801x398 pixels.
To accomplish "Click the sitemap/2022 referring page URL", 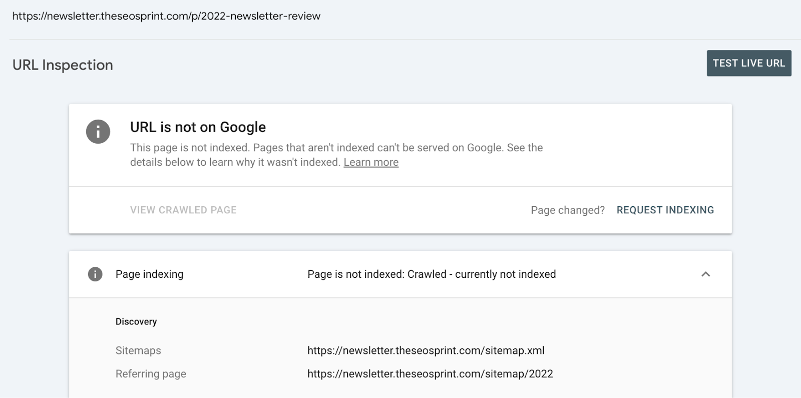I will [x=430, y=374].
